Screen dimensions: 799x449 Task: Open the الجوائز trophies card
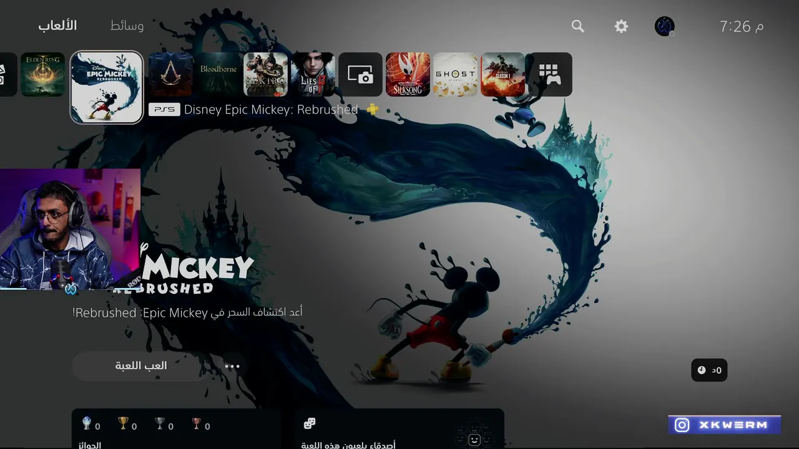click(176, 429)
